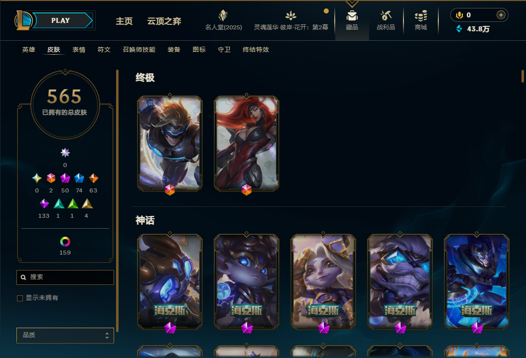The height and width of the screenshot is (358, 526).
Task: Open the 战利品 loot hammer icon
Action: [x=386, y=15]
